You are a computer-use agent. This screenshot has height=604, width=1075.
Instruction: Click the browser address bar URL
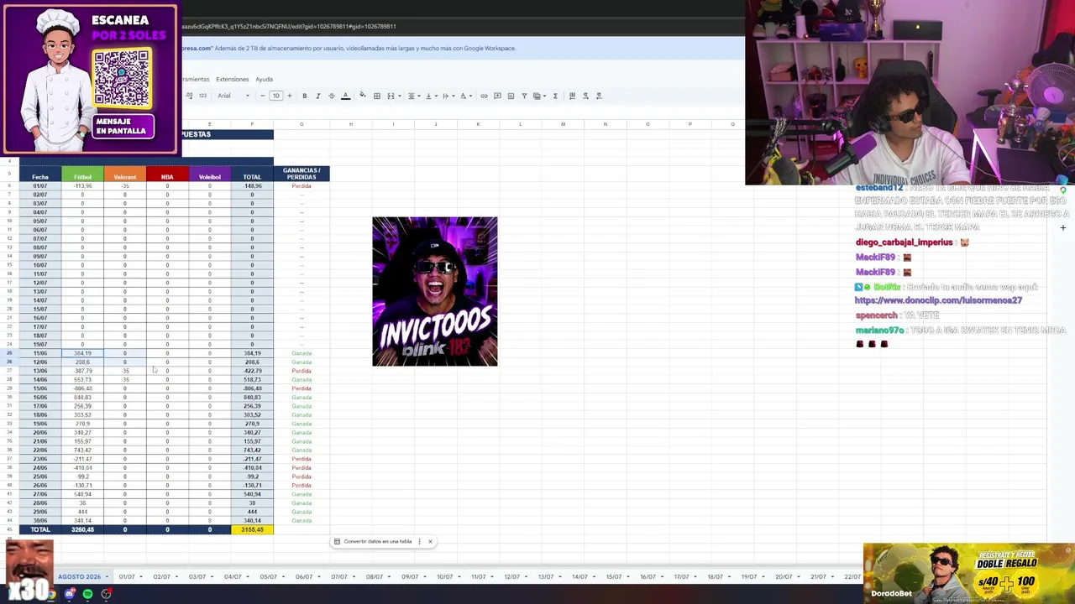click(289, 26)
